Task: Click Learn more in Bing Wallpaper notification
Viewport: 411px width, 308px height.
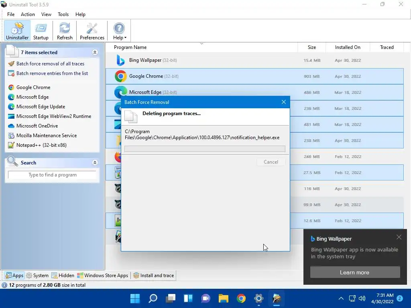Action: tap(355, 272)
